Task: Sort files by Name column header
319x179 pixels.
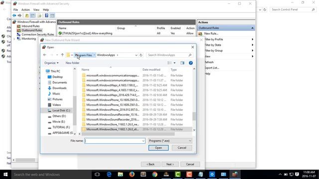Action: coord(85,70)
